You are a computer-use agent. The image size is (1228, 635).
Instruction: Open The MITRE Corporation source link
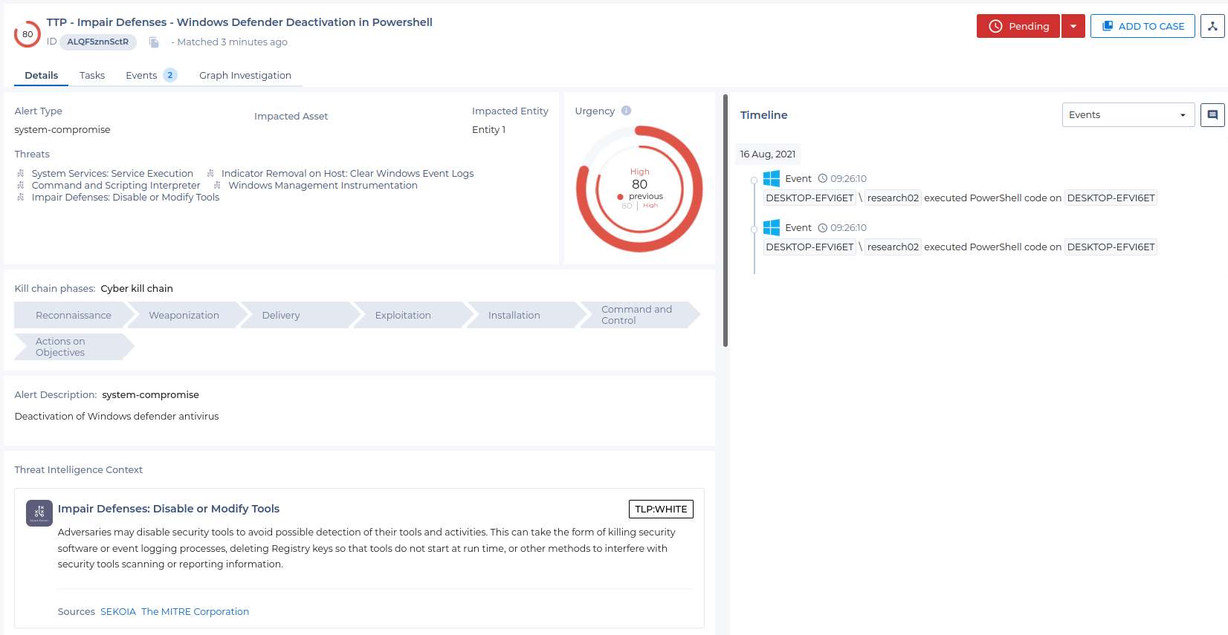[x=195, y=611]
